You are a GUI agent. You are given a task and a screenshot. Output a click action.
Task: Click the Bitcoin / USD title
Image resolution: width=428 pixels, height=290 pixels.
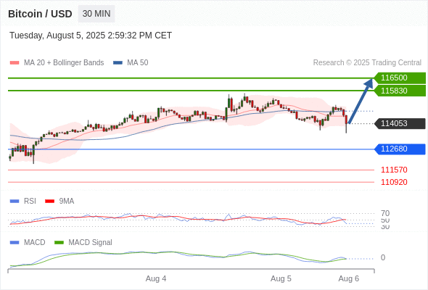[x=40, y=14]
